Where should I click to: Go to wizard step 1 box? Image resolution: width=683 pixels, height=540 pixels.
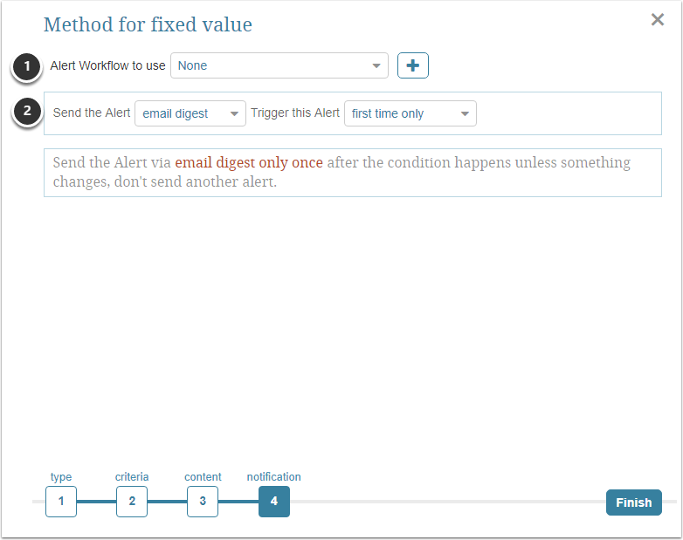point(61,502)
